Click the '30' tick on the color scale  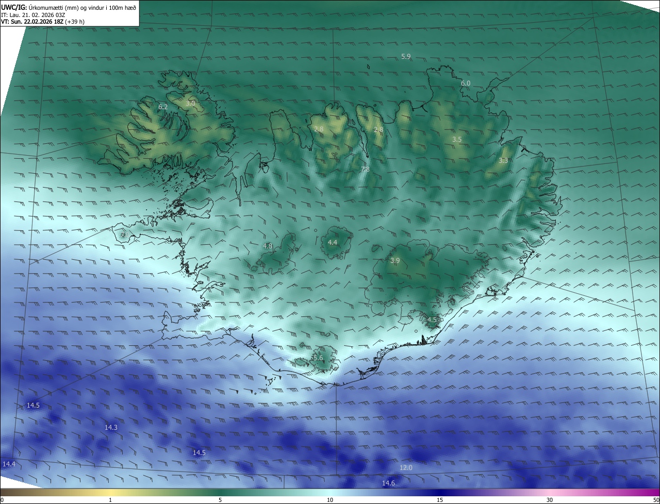coord(550,500)
